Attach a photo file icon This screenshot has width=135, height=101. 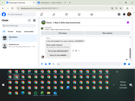(x=46, y=64)
